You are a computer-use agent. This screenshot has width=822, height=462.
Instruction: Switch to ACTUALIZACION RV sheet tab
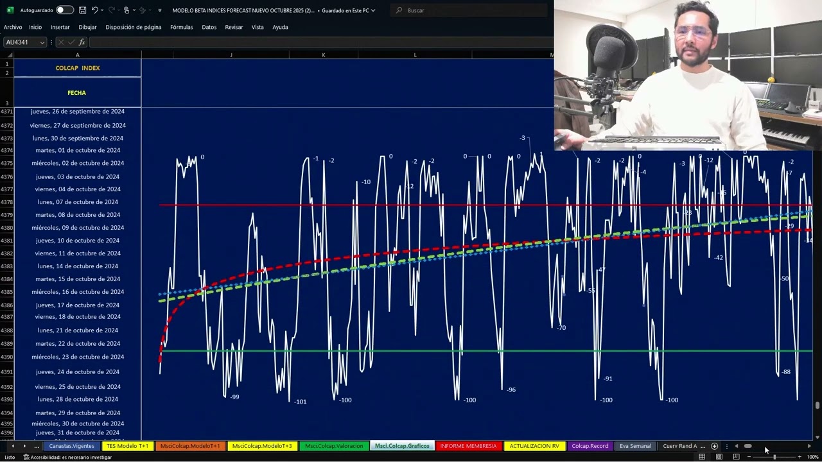pyautogui.click(x=534, y=446)
